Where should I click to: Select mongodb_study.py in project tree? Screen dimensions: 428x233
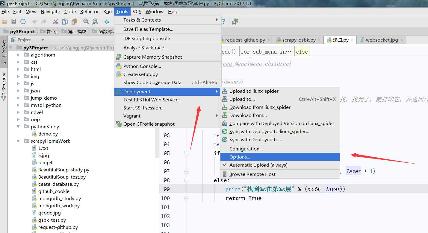coord(60,198)
